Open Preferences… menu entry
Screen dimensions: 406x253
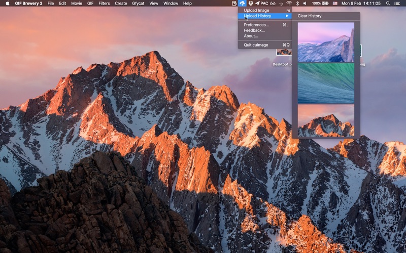click(x=265, y=25)
